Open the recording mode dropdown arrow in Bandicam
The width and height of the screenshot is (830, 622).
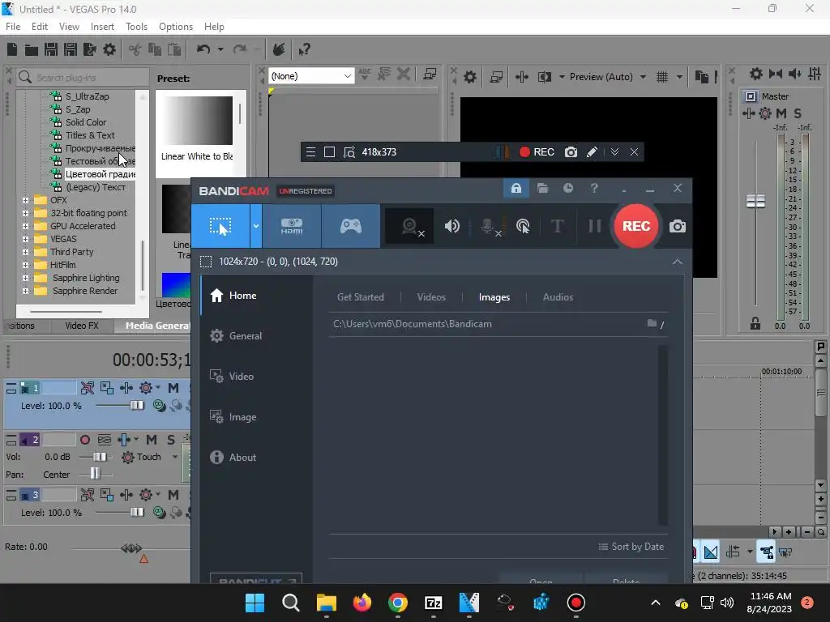(x=255, y=227)
